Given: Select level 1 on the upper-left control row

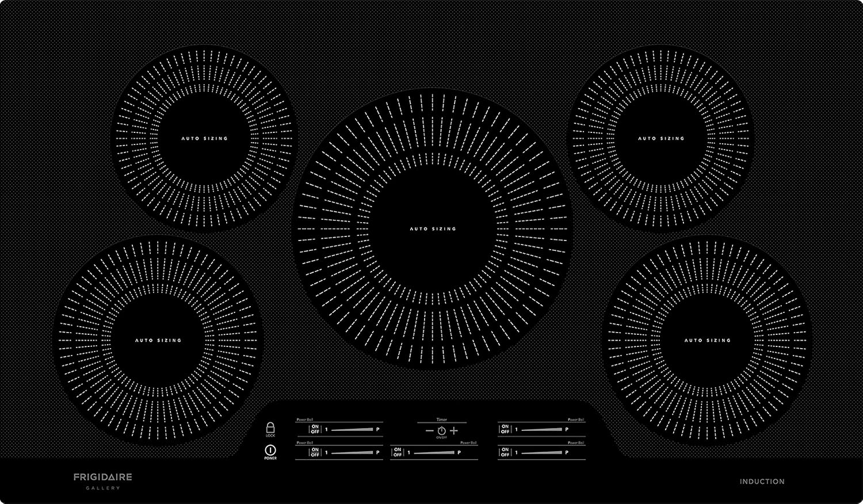Looking at the screenshot, I should point(327,429).
